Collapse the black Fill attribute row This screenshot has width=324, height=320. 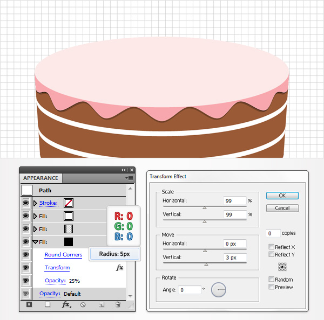(x=35, y=242)
